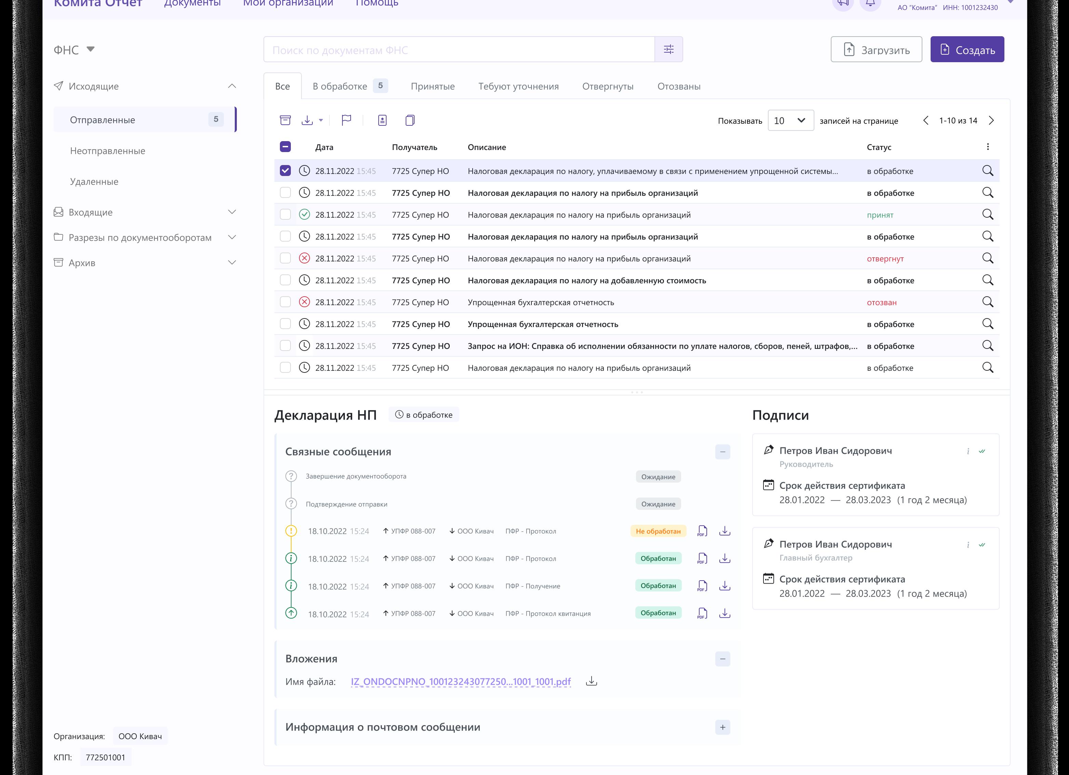Uncheck the first row for the simplified system declaration
Image resolution: width=1069 pixels, height=775 pixels.
click(x=285, y=171)
